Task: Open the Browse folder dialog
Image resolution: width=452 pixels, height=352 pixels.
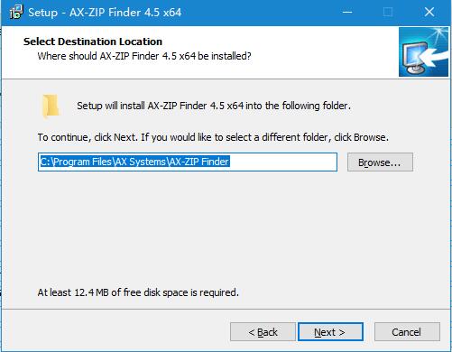Action: click(380, 162)
